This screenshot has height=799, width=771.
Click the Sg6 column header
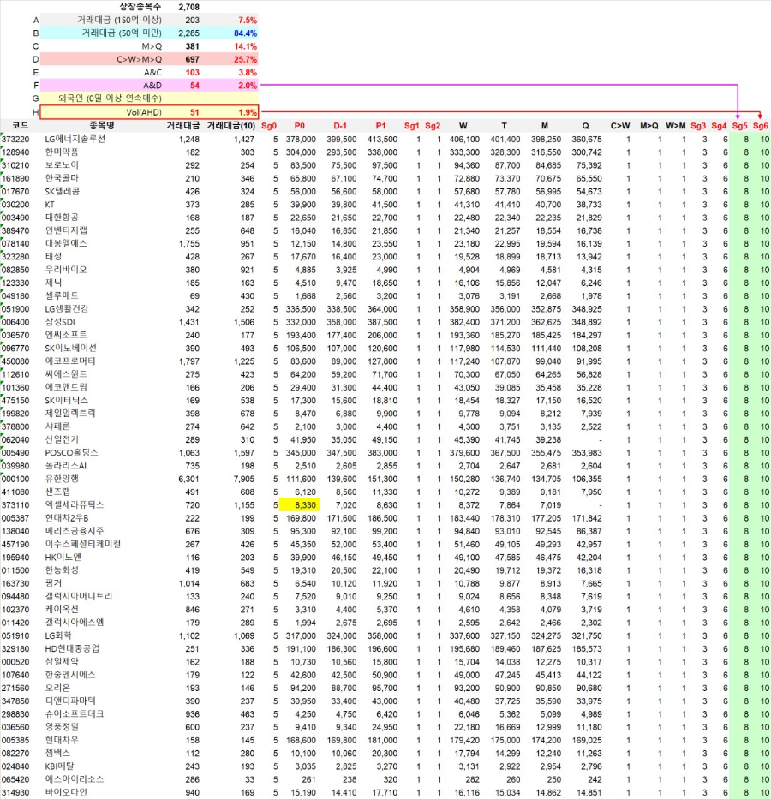761,126
